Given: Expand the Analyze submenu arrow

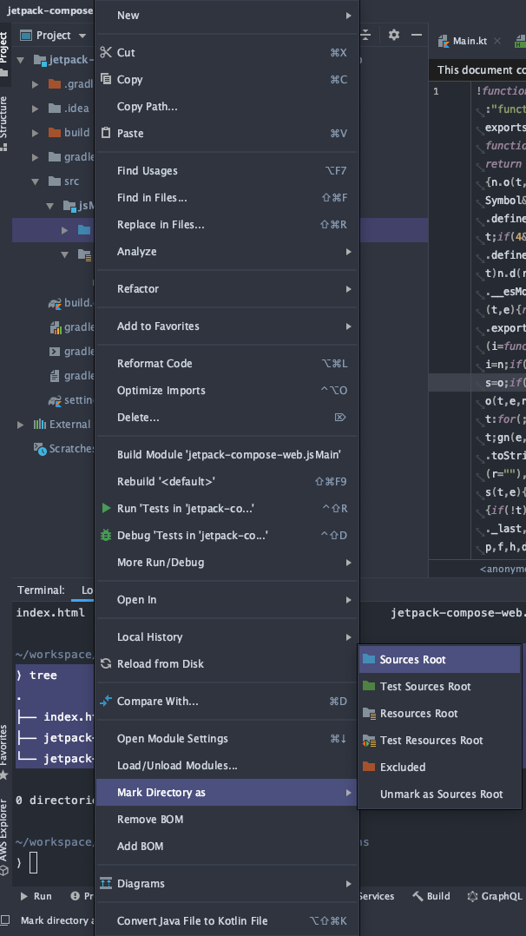Looking at the screenshot, I should point(351,252).
